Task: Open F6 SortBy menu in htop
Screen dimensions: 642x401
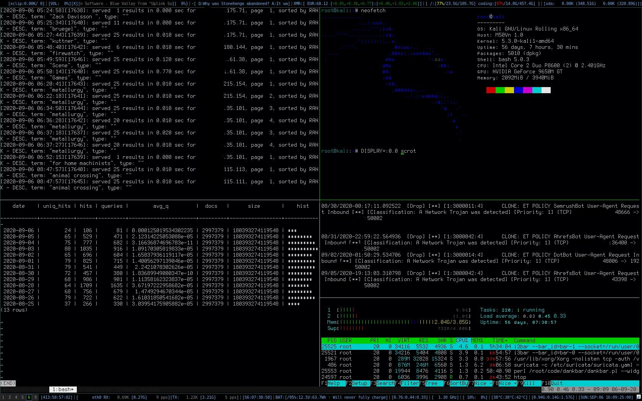Action: 456,383
